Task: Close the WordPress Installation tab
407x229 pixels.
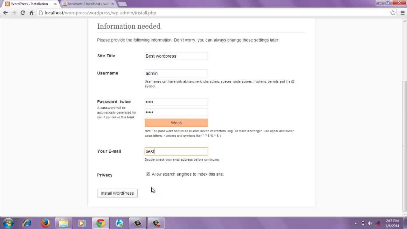Action: (55, 4)
